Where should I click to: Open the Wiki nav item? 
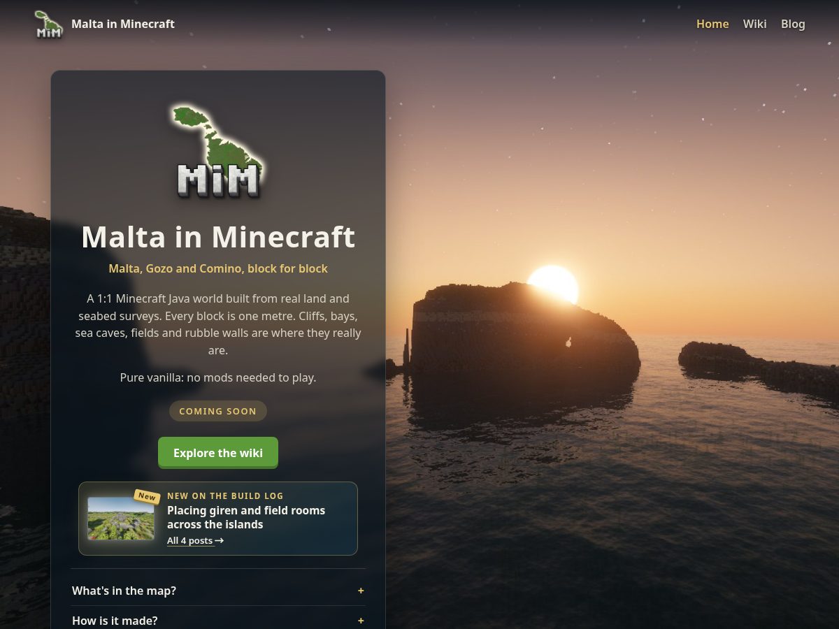pos(754,24)
